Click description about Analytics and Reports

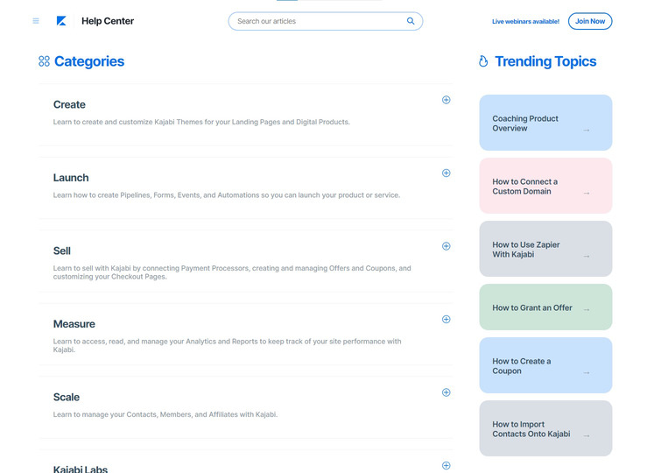tap(228, 345)
